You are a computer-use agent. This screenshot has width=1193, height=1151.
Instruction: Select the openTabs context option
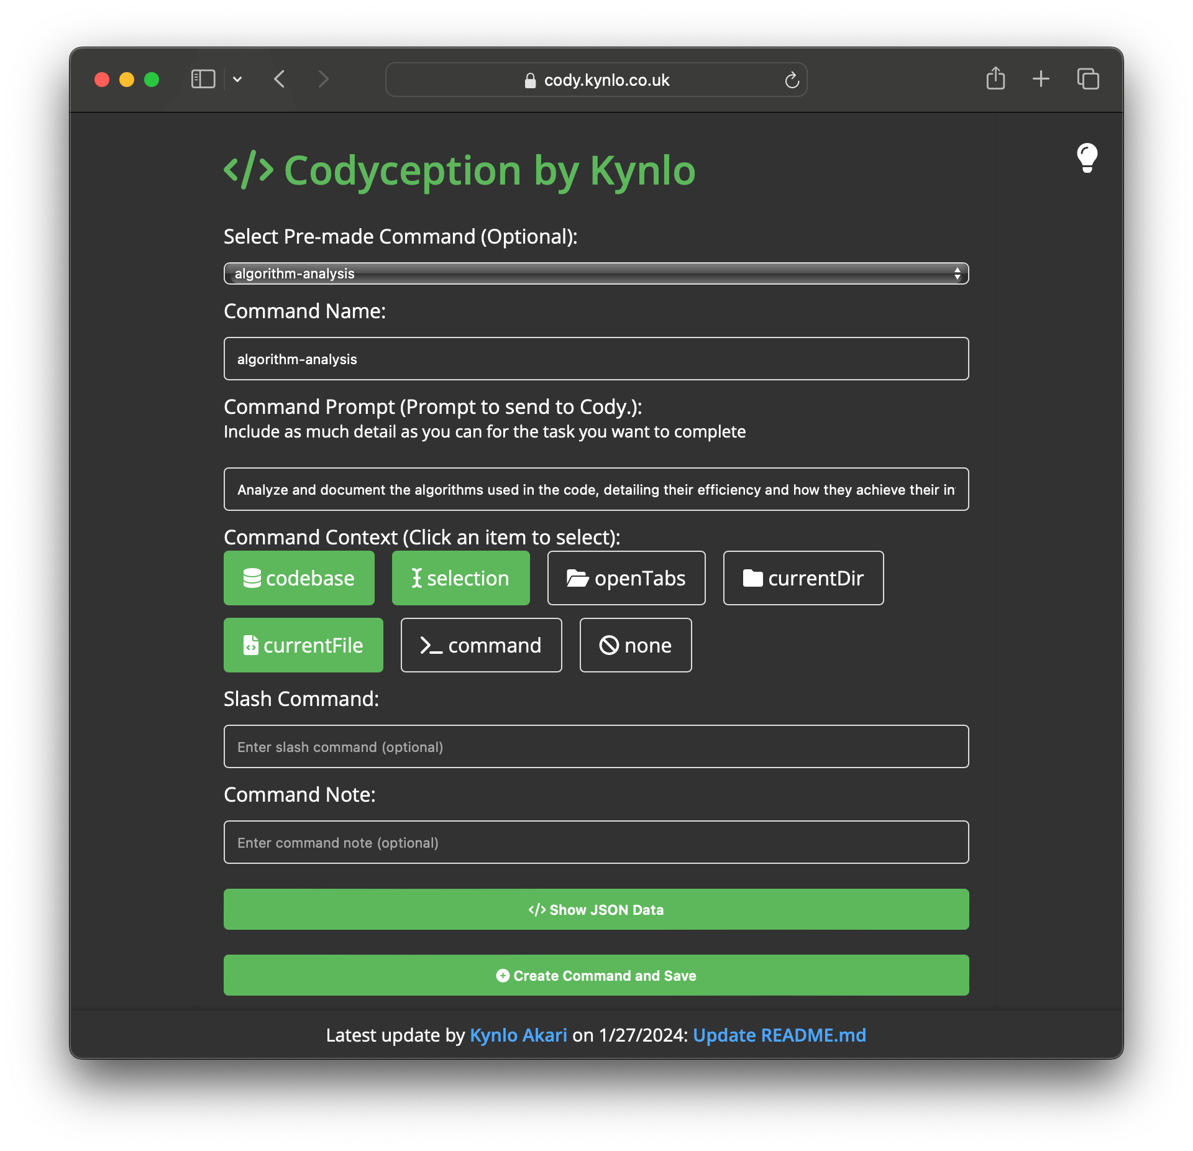(x=626, y=578)
